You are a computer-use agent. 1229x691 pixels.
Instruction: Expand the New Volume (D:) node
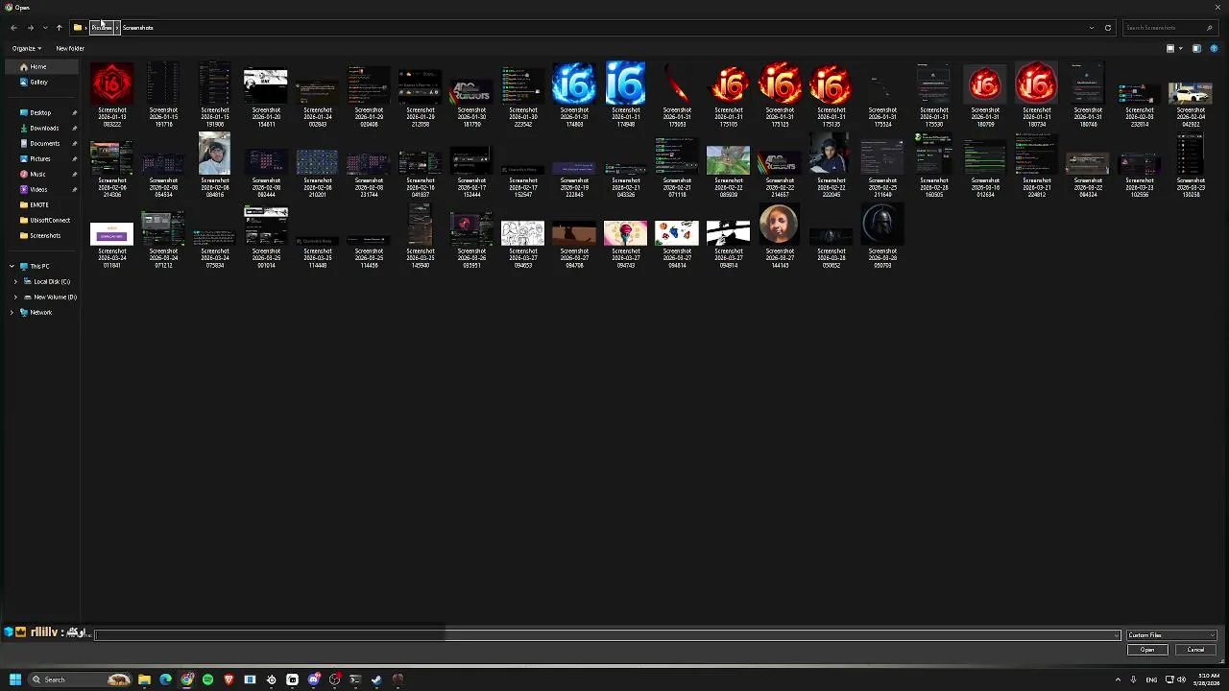tap(15, 298)
